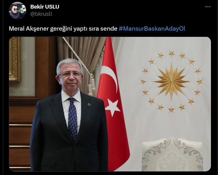
Task: Click the golden sun emblem in photo
Action: point(172,81)
